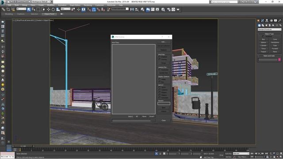The width and height of the screenshot is (283, 159).
Task: Choose the Bind to Space Warp tool
Action: pyautogui.click(x=13, y=9)
